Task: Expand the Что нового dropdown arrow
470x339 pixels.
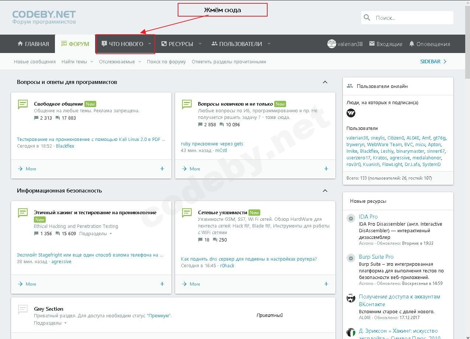Action: (150, 44)
